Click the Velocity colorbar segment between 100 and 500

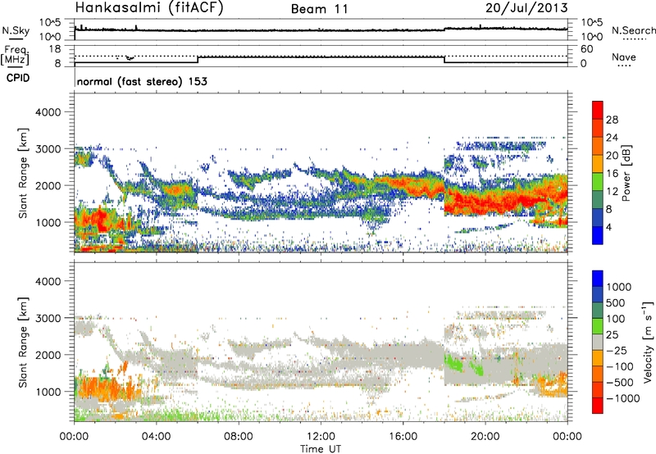[x=598, y=311]
